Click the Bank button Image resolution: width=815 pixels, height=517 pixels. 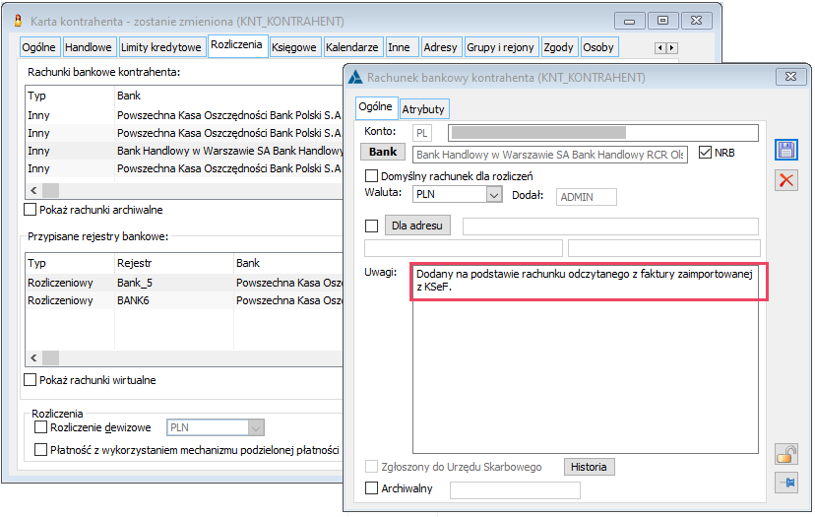[383, 152]
